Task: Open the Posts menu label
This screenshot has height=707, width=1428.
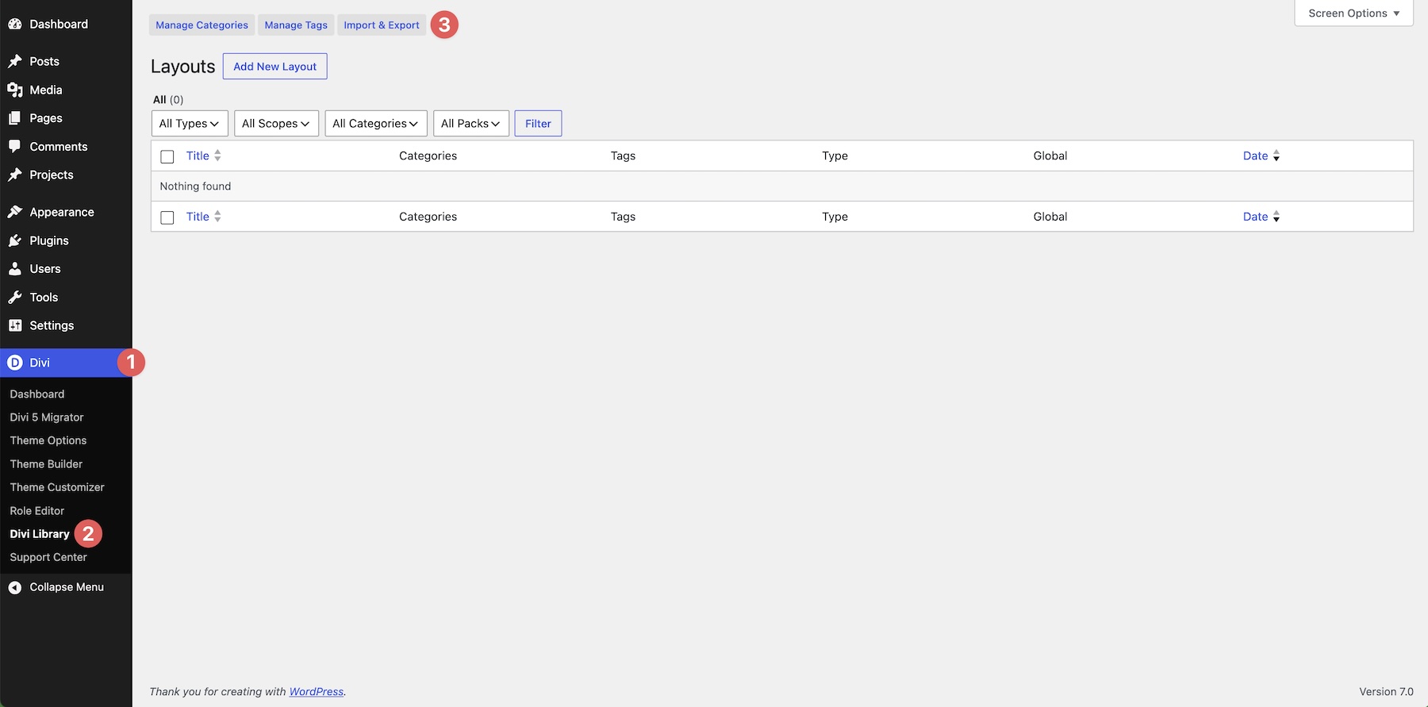Action: pyautogui.click(x=44, y=61)
